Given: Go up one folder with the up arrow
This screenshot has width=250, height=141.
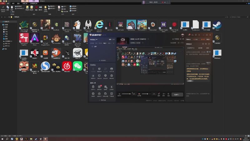Looking at the screenshot, I should 9,17.
